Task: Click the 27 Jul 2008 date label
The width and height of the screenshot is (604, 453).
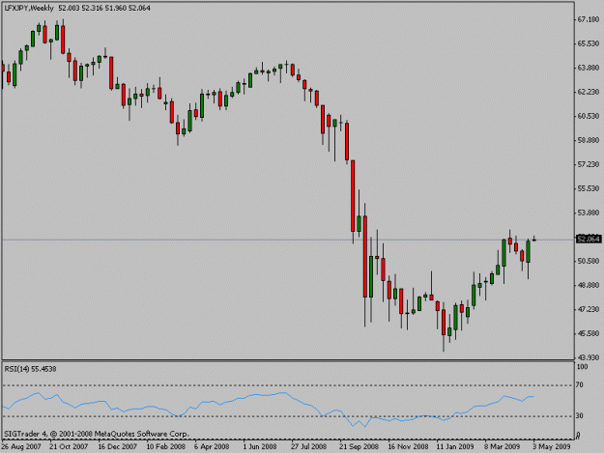Action: [x=308, y=447]
